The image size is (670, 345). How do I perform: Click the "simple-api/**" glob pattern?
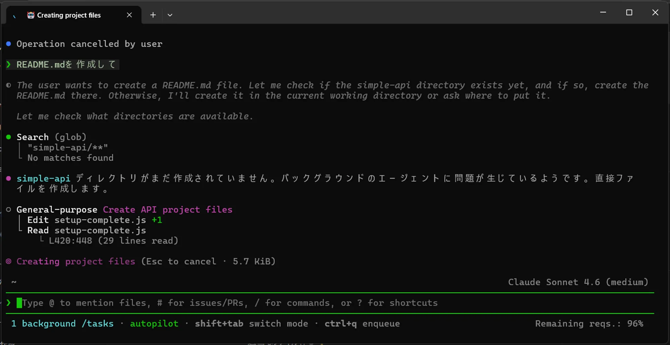pyautogui.click(x=68, y=147)
